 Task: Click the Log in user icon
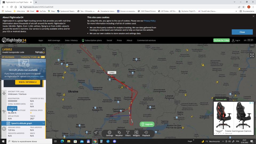tap(233, 40)
